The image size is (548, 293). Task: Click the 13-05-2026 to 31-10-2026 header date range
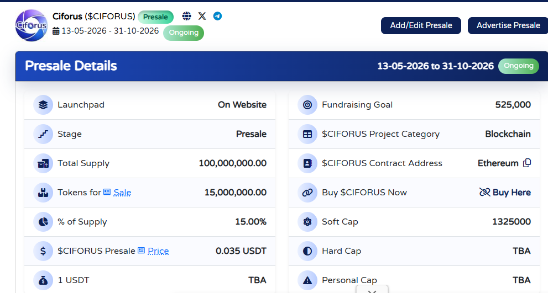click(435, 66)
